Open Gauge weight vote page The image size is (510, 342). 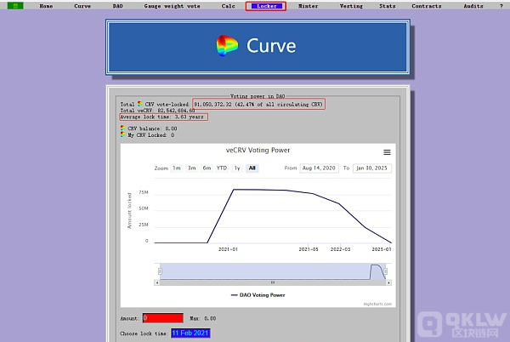(172, 6)
